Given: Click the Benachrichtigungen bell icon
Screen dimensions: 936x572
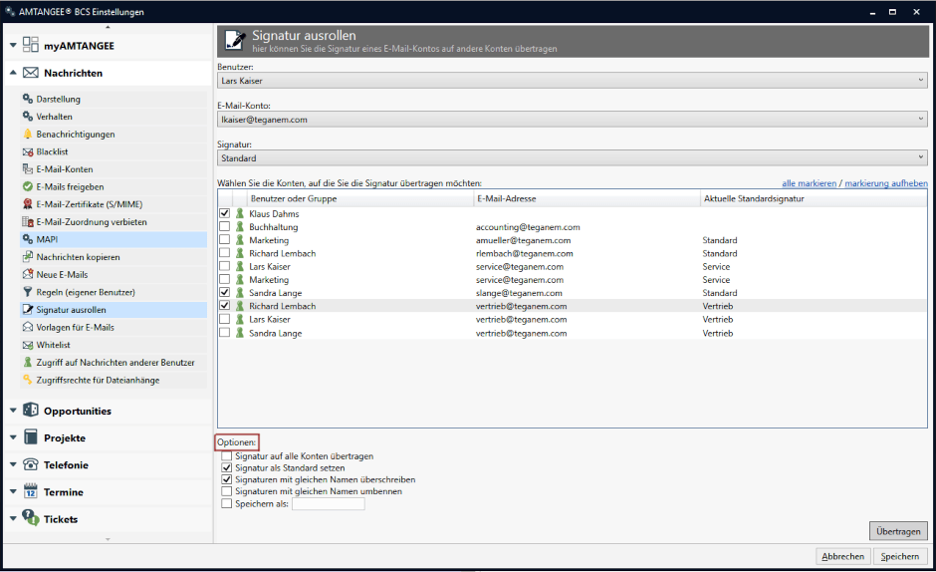Looking at the screenshot, I should click(28, 134).
